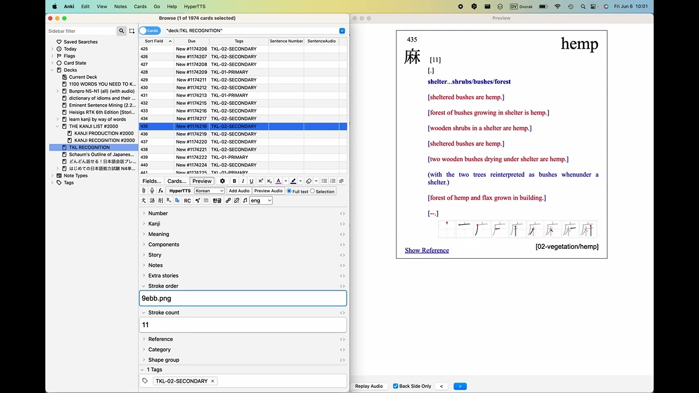Open the Edit menu
699x393 pixels.
[85, 7]
